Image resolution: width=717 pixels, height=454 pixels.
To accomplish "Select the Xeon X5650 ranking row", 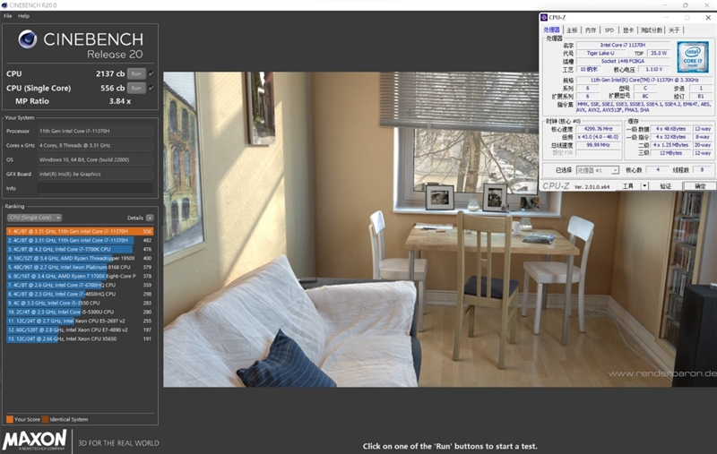I will [x=80, y=338].
